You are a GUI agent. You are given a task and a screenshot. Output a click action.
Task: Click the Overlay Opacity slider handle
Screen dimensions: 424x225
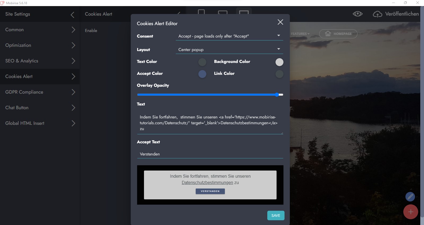(x=277, y=95)
